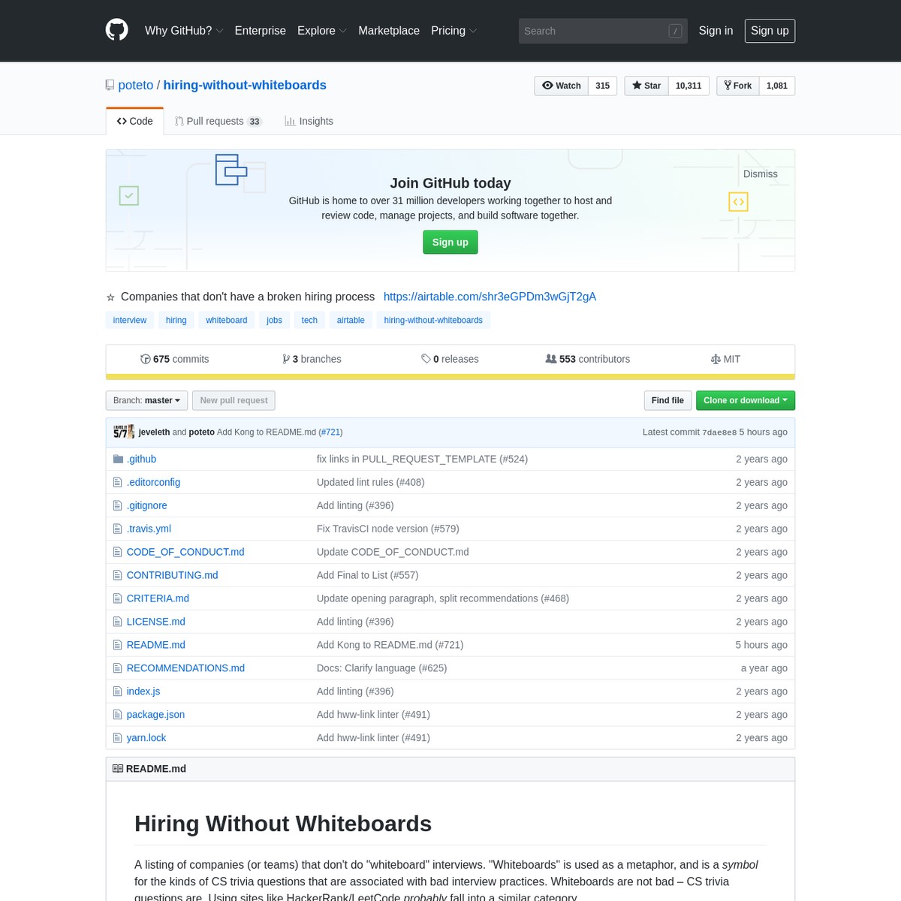Expand the Pricing menu
901x901 pixels.
[x=454, y=31]
